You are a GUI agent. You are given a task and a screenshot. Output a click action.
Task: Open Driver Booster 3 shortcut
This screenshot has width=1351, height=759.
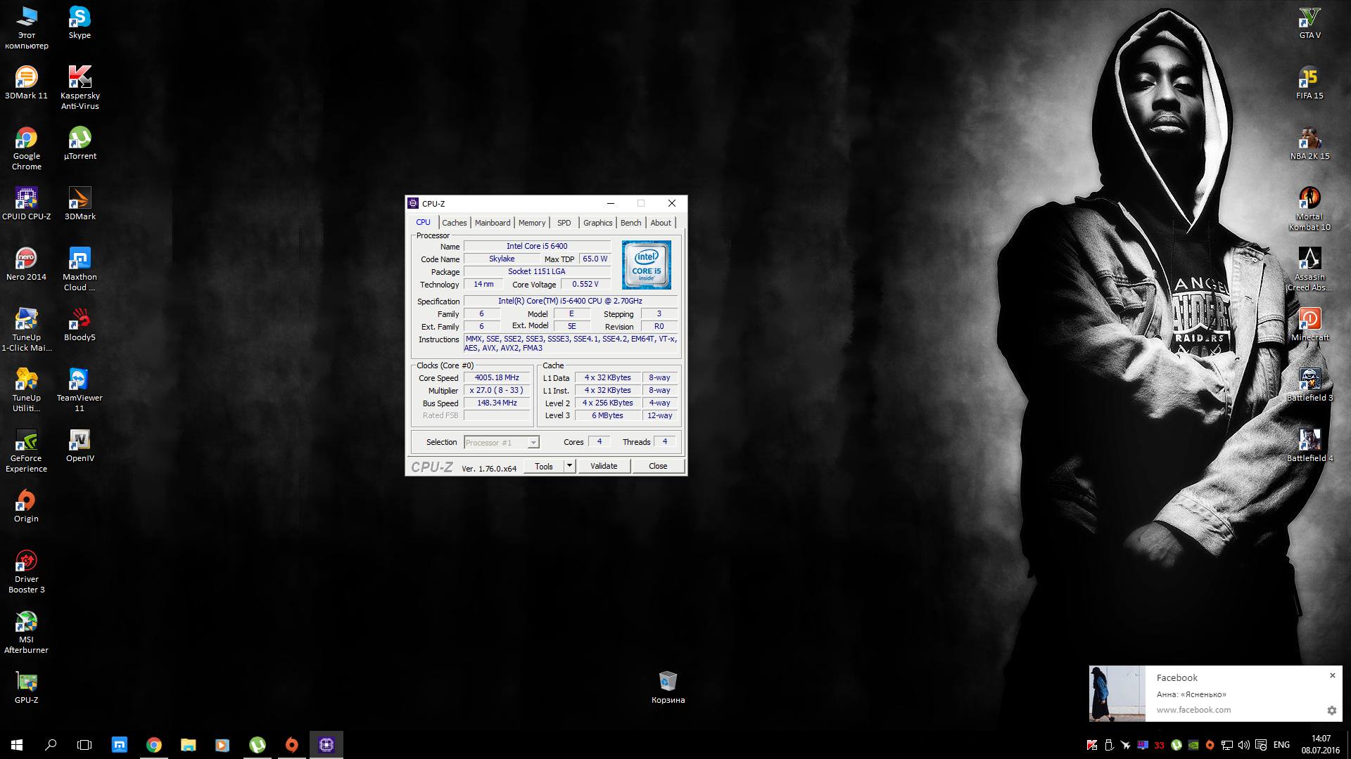coord(26,562)
